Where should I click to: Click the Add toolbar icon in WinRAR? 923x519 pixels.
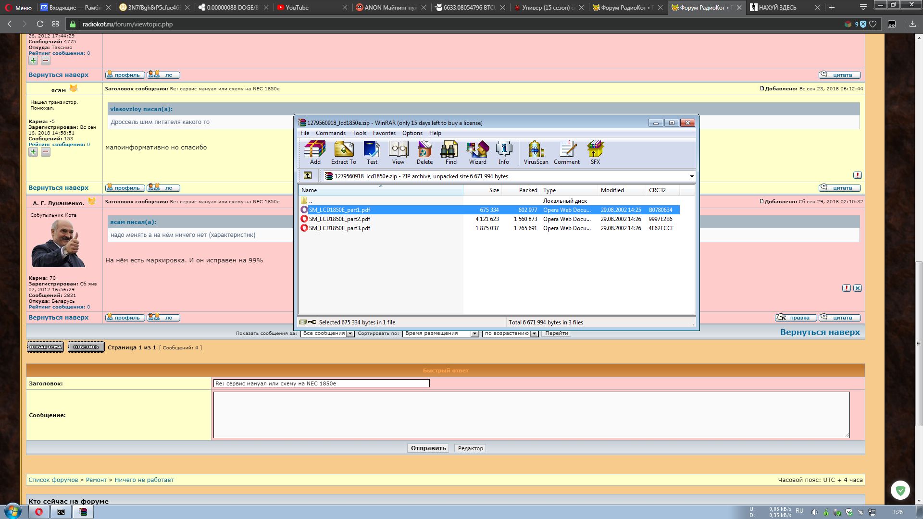pyautogui.click(x=315, y=153)
